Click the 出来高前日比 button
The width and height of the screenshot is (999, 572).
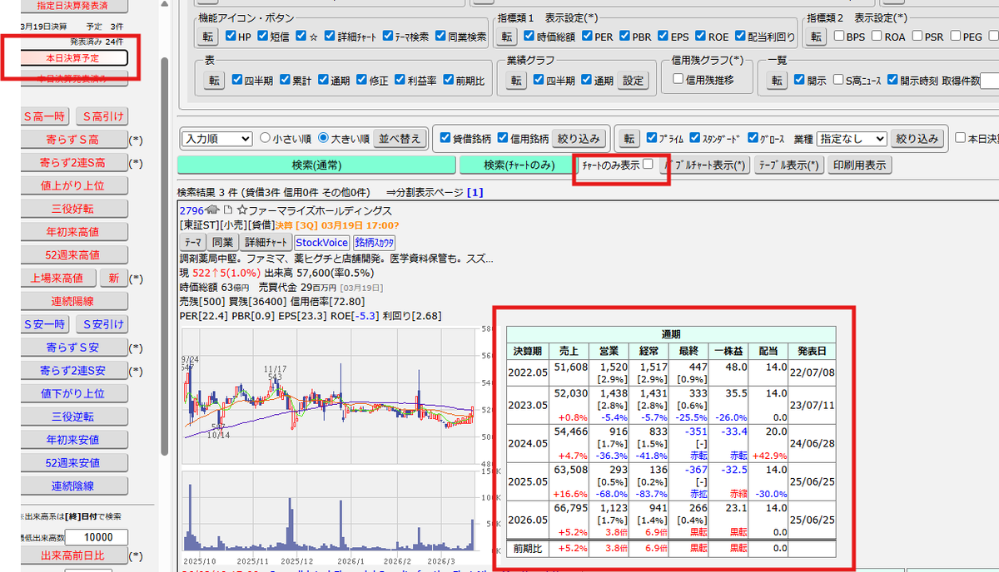pyautogui.click(x=73, y=555)
